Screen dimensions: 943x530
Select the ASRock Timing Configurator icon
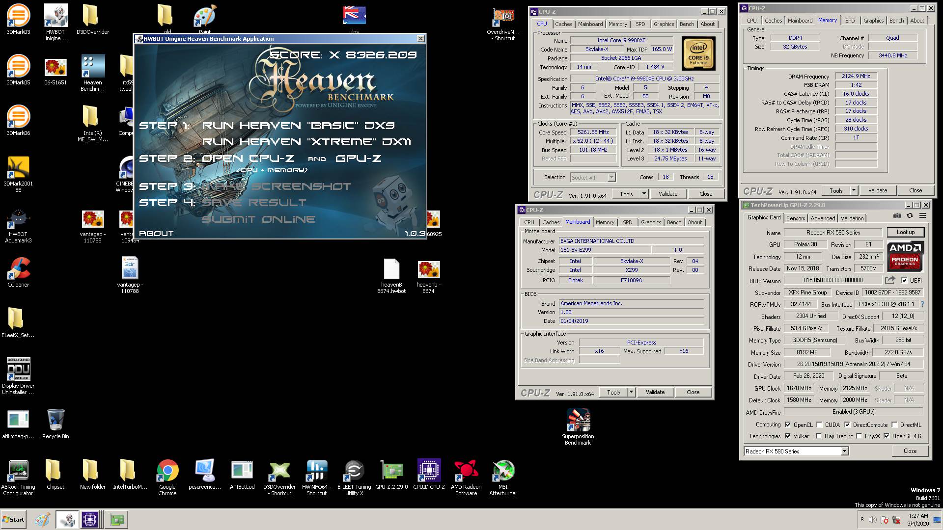tap(18, 477)
